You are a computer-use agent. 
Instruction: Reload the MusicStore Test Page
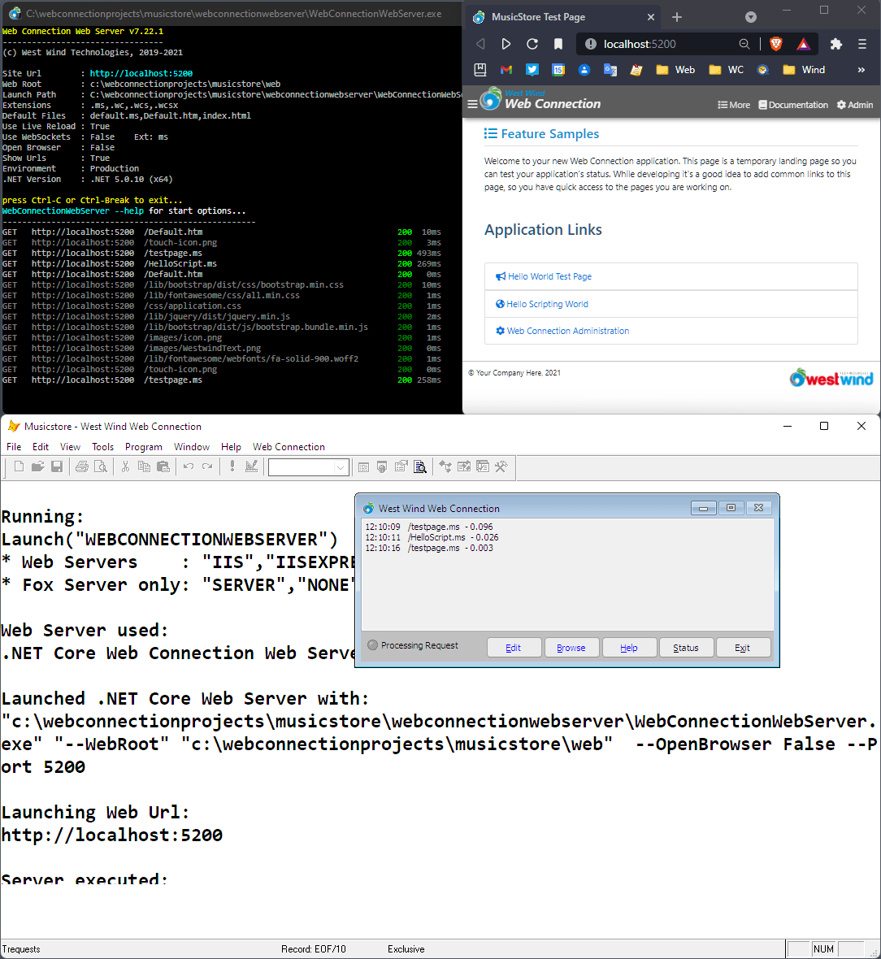pyautogui.click(x=532, y=44)
